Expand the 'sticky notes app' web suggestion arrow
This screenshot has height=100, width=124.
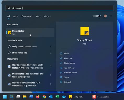(51, 53)
